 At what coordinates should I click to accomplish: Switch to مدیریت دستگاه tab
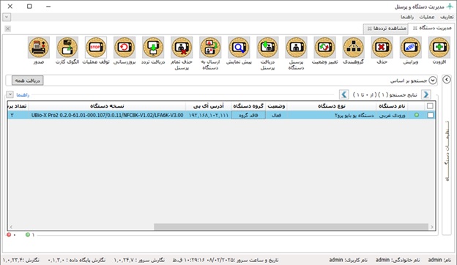tap(432, 29)
